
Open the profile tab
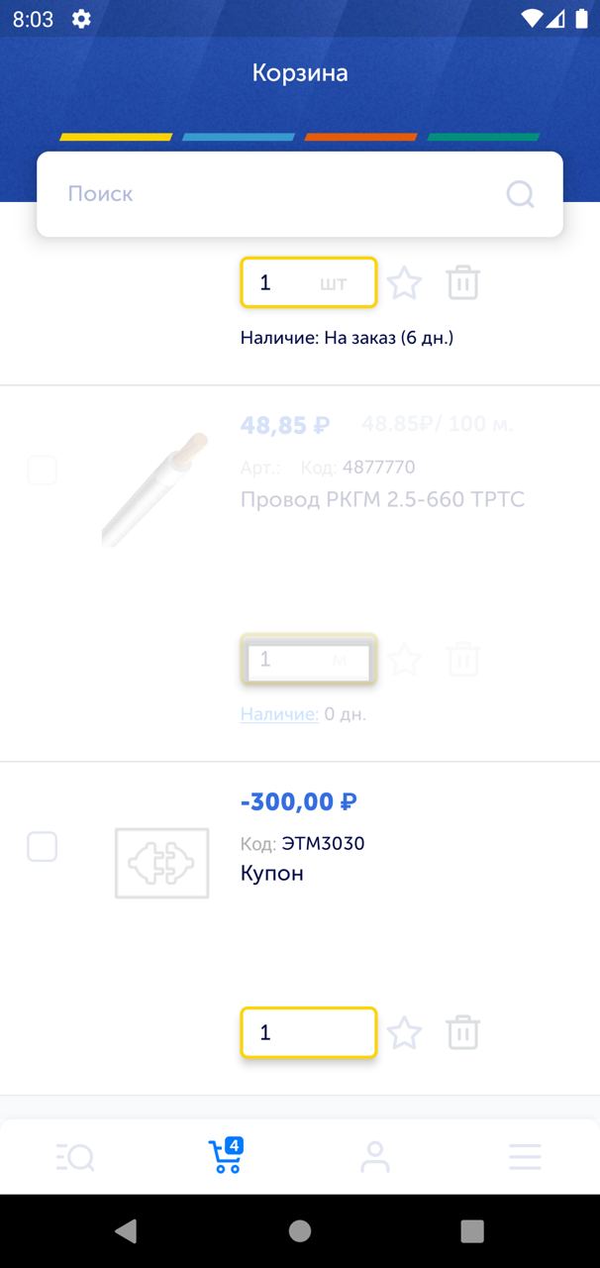(375, 1156)
